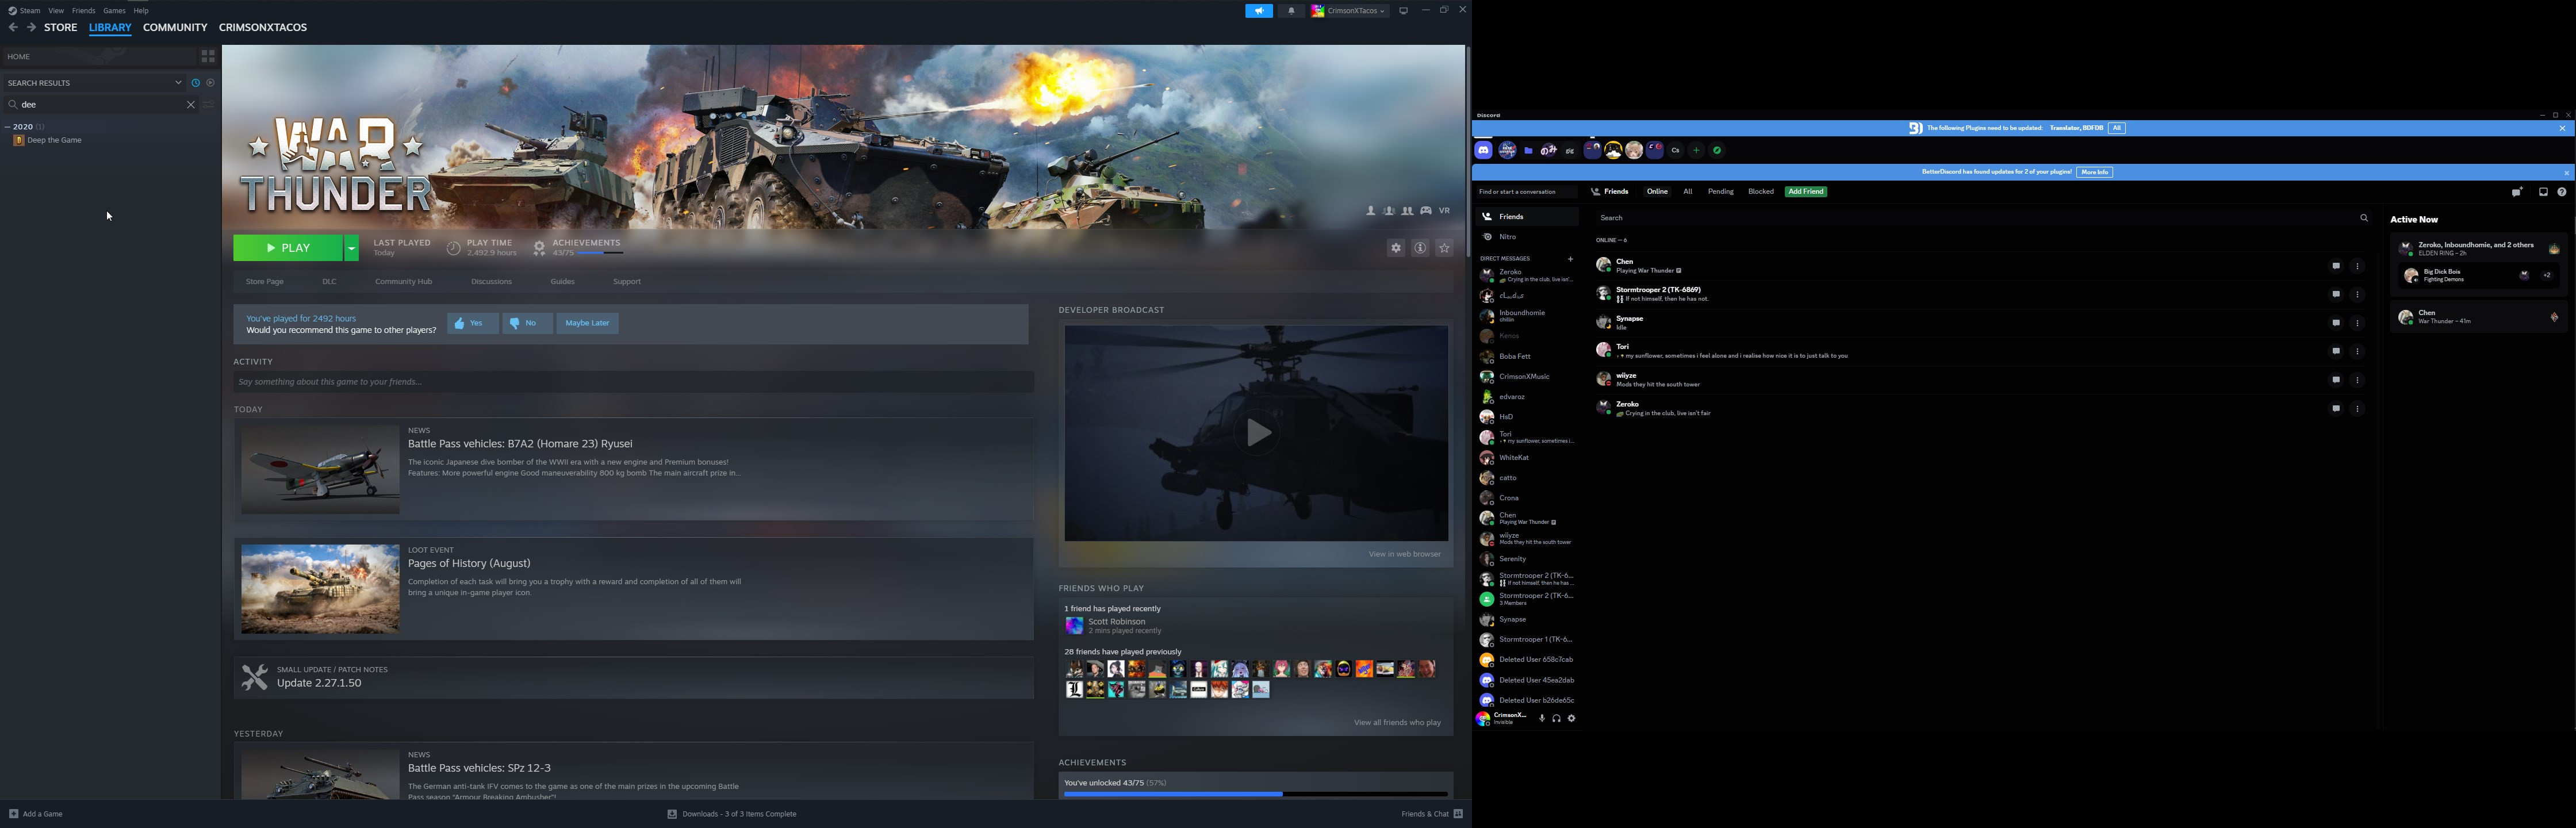Play the developer broadcast video
Image resolution: width=2576 pixels, height=828 pixels.
[x=1256, y=433]
